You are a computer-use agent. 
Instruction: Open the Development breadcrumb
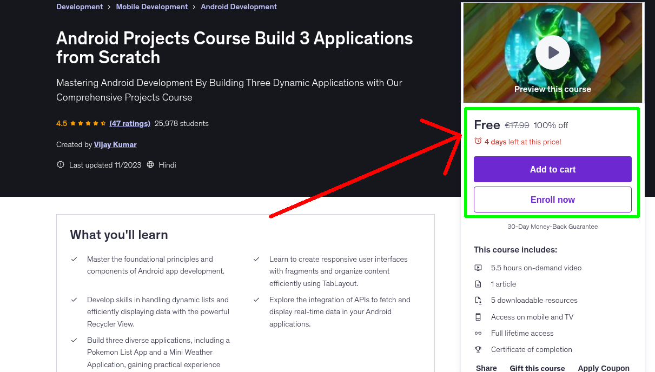pos(79,6)
